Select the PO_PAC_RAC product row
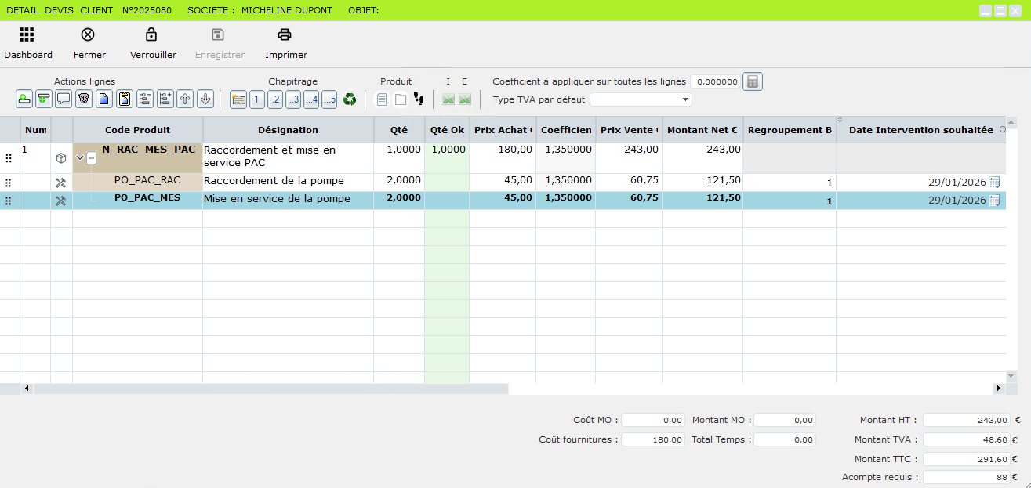1031x488 pixels. (x=147, y=181)
